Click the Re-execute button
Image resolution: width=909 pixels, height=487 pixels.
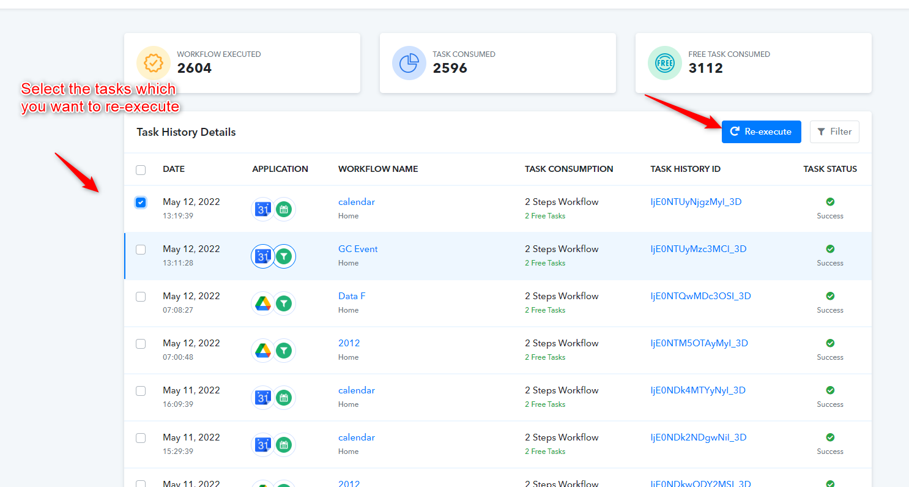[x=761, y=132]
